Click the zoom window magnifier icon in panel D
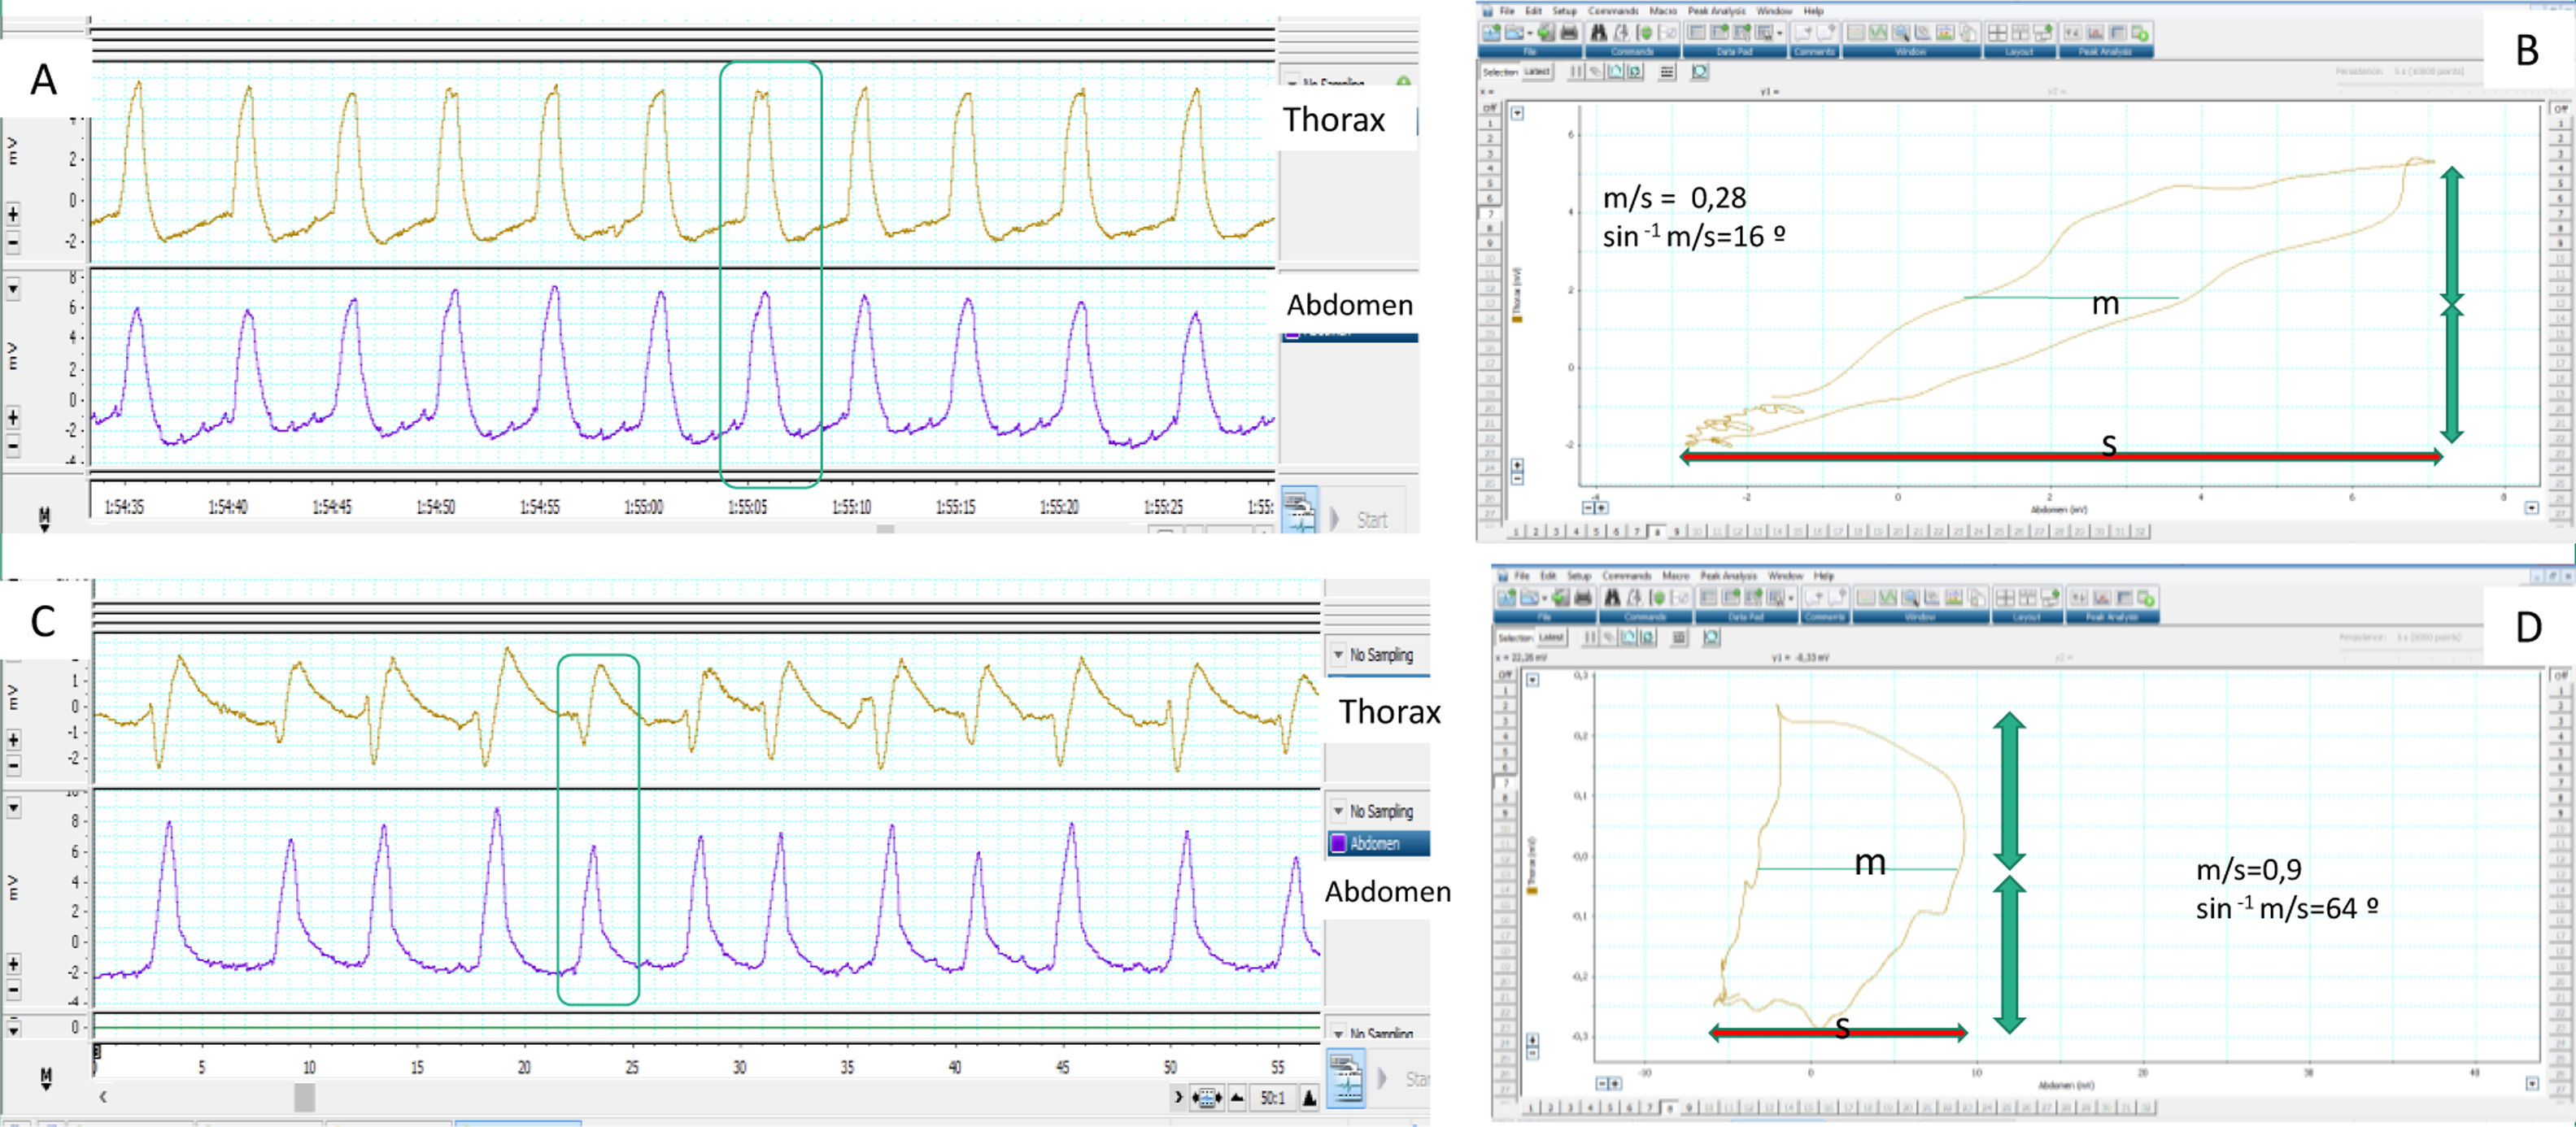 [x=1910, y=598]
